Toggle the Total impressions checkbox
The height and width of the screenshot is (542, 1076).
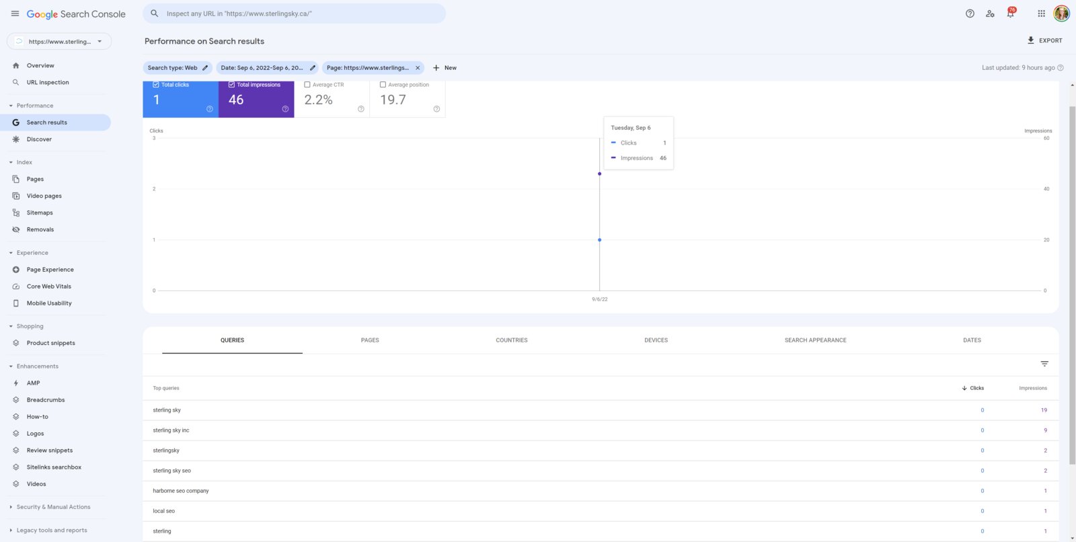click(231, 85)
